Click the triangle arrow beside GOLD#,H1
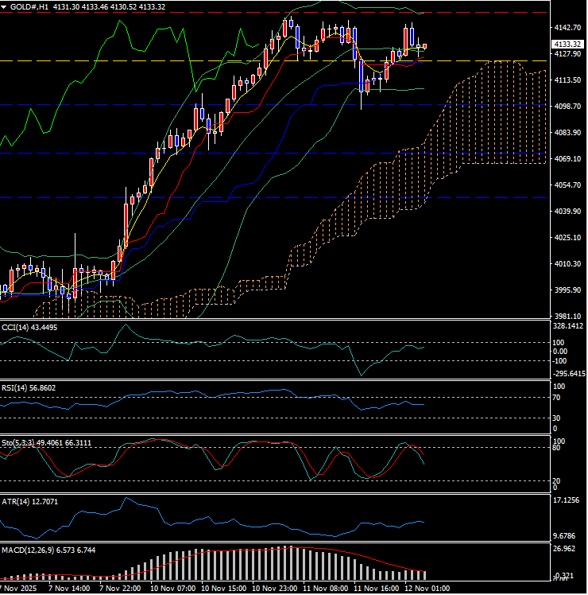Screen dimensions: 588x595 (x=5, y=6)
